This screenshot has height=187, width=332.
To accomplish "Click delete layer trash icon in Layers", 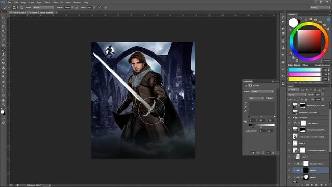I will click(x=326, y=185).
